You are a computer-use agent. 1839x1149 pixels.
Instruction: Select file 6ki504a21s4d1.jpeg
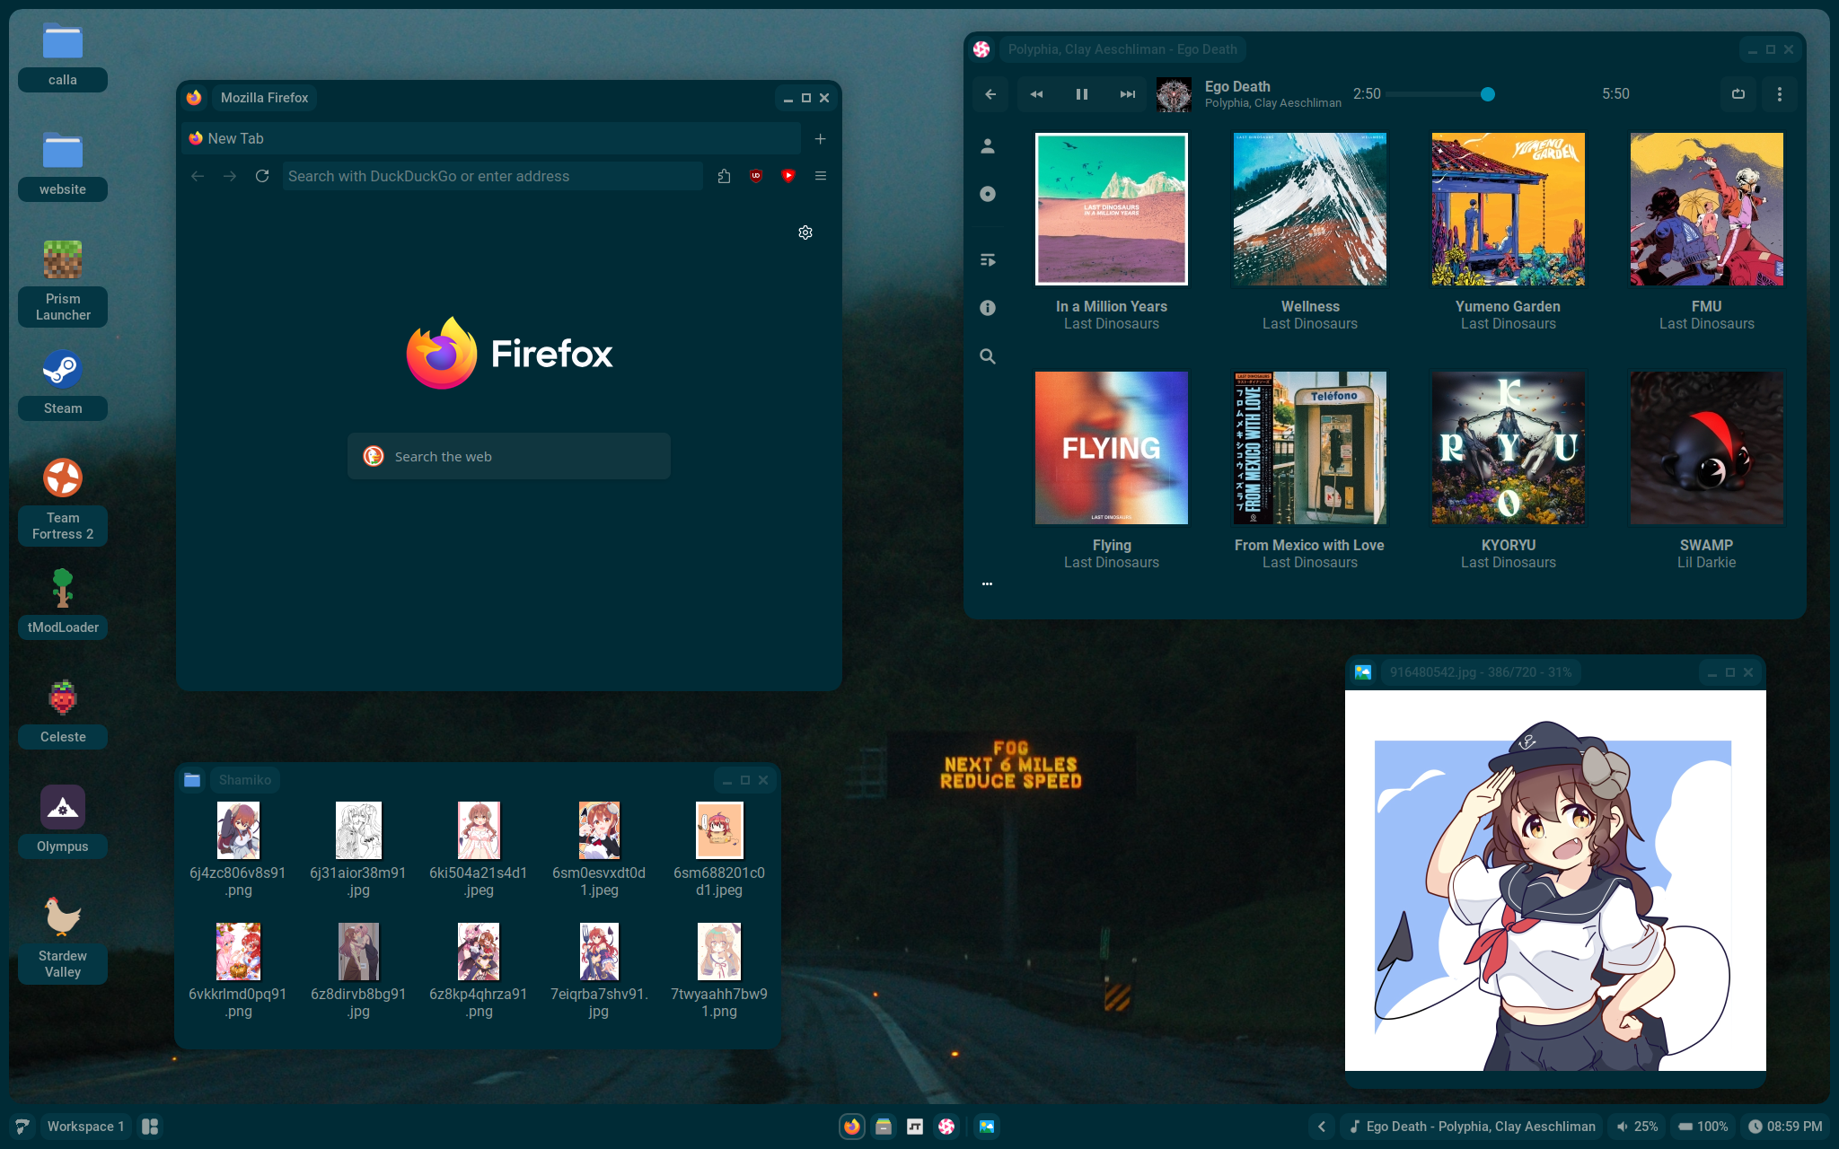479,849
